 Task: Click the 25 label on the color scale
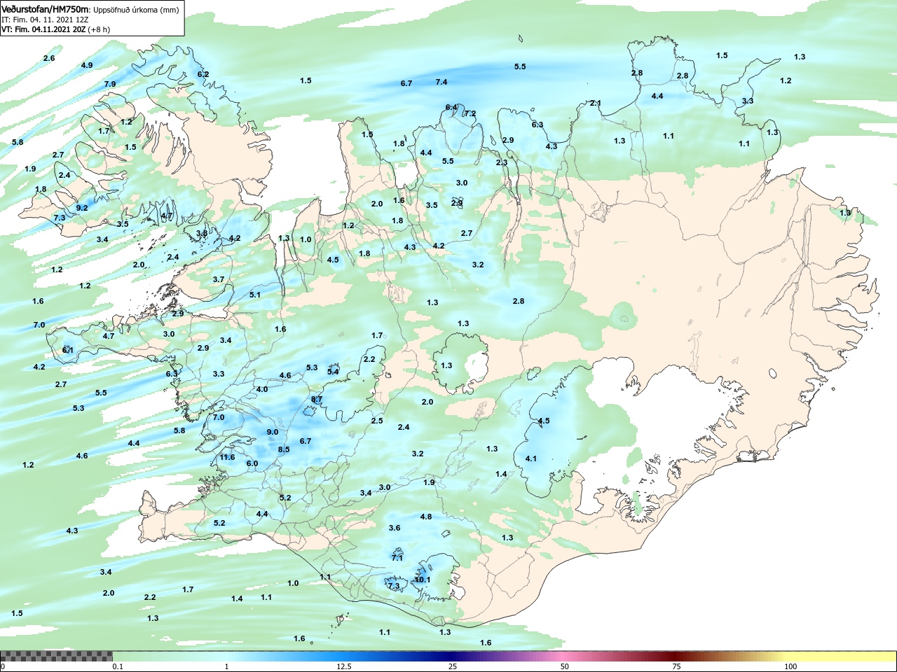[x=453, y=666]
